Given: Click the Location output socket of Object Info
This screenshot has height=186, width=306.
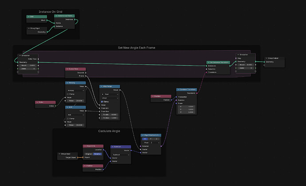Looking at the screenshot, I should pyautogui.click(x=103, y=150).
